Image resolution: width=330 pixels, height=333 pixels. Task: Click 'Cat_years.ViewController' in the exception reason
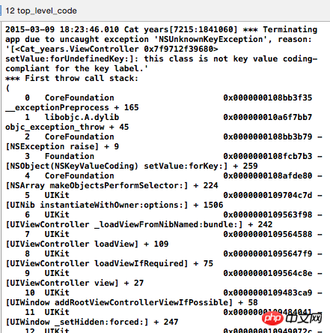(77, 49)
